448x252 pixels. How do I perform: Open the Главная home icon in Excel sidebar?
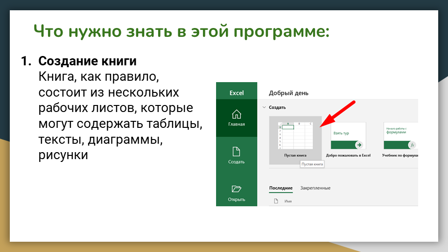236,114
